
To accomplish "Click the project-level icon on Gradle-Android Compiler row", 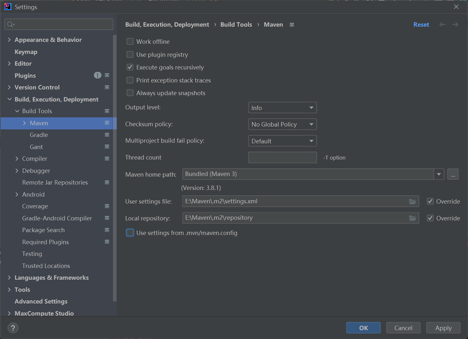I will point(107,218).
